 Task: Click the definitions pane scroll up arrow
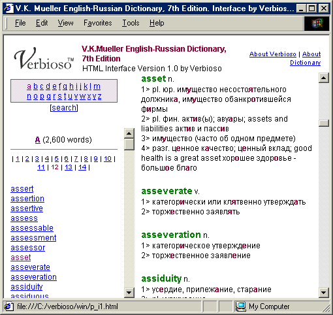pos(324,78)
